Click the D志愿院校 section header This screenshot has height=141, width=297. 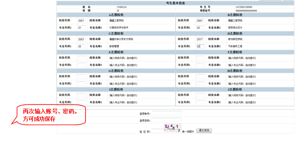coord(235,34)
